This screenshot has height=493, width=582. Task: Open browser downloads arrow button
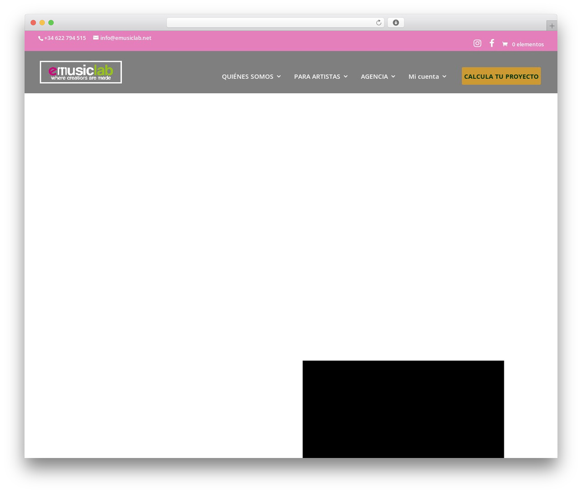(x=396, y=23)
